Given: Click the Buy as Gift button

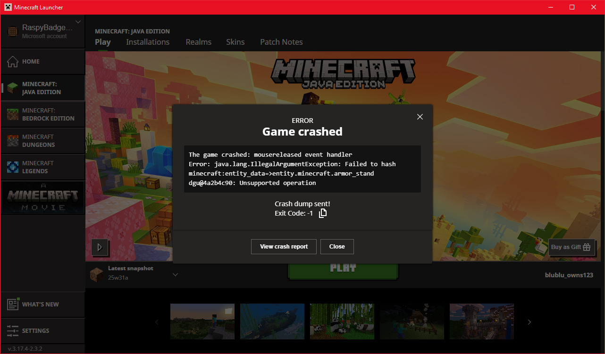Looking at the screenshot, I should click(571, 247).
